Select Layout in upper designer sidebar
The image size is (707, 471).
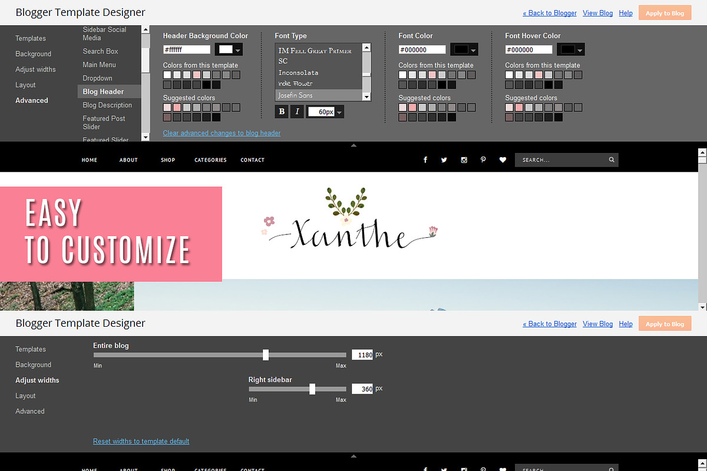click(25, 85)
